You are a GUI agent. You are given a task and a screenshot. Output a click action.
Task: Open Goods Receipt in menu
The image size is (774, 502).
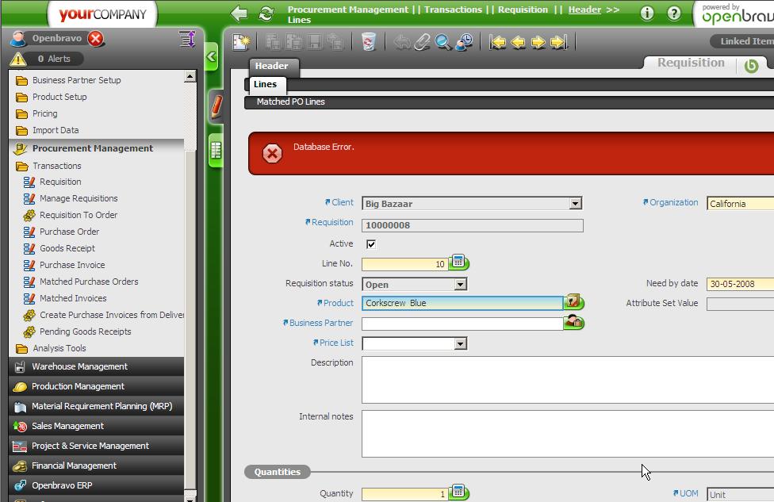[67, 248]
